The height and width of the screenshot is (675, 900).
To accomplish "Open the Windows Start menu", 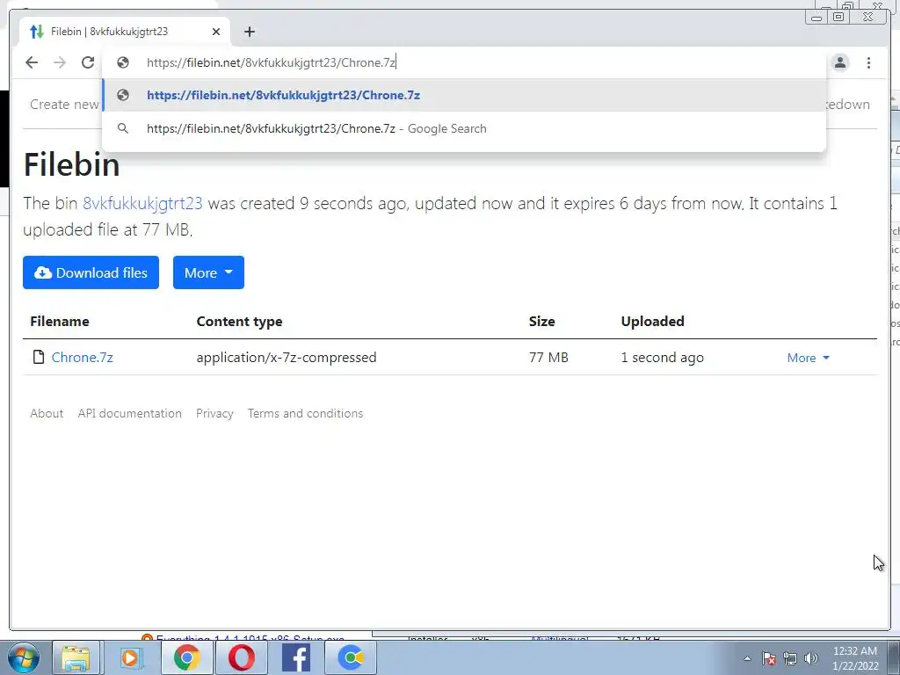I will tap(23, 657).
